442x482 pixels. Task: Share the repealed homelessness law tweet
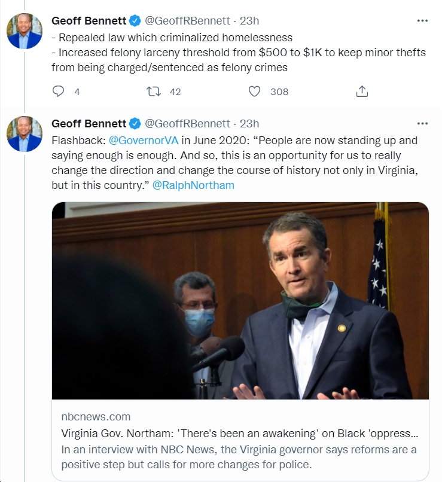[x=362, y=91]
